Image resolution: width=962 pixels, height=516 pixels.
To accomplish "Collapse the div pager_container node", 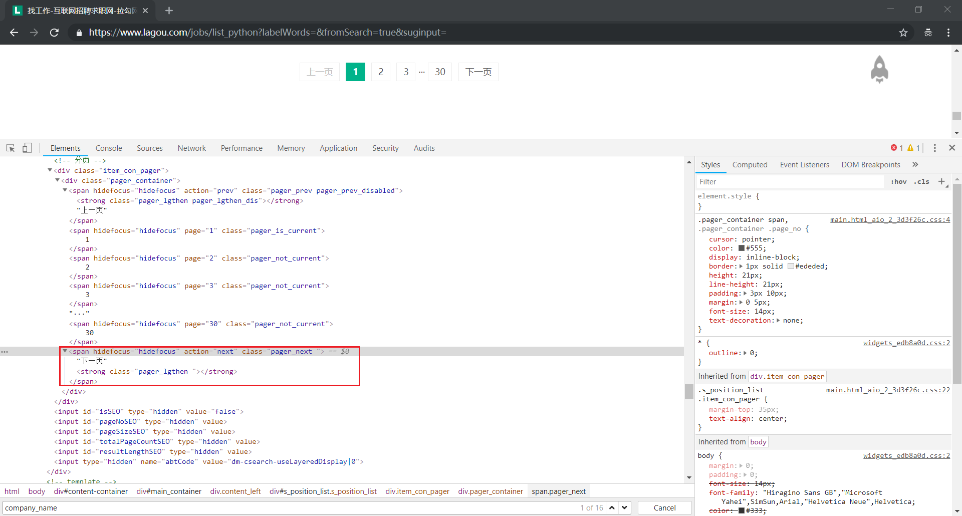I will (x=57, y=180).
